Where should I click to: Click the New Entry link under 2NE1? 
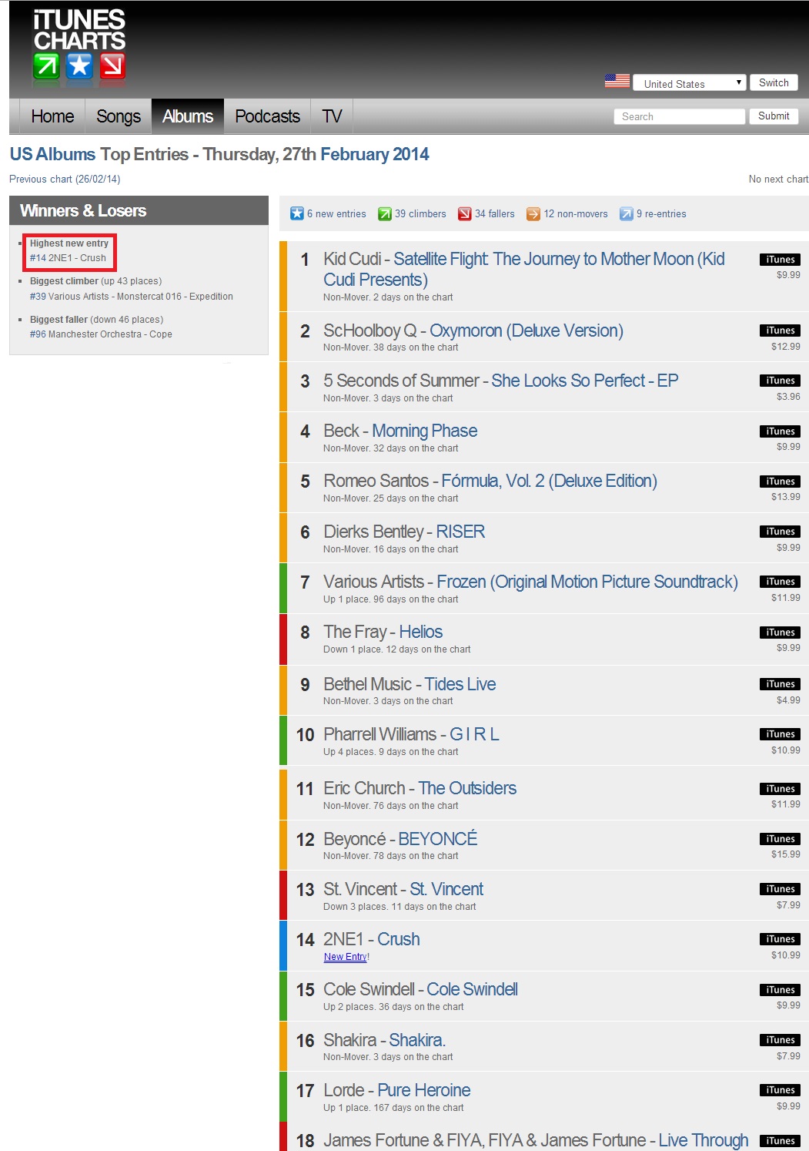(345, 957)
